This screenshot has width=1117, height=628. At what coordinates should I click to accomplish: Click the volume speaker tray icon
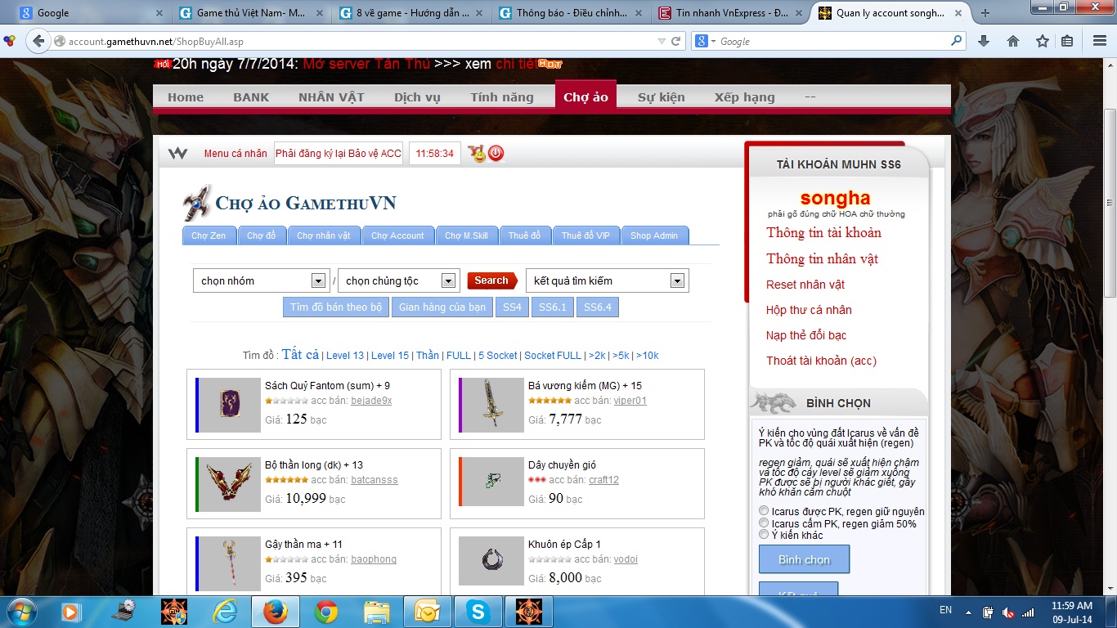1008,612
